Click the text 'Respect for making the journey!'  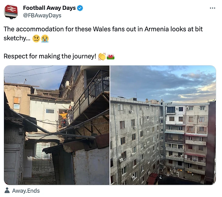point(50,56)
